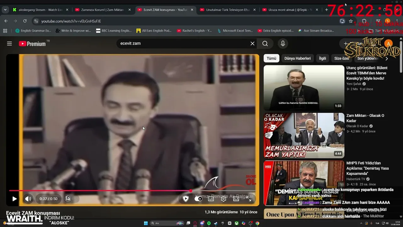
Task: Open the tab search dropdown arrow
Action: (5, 10)
